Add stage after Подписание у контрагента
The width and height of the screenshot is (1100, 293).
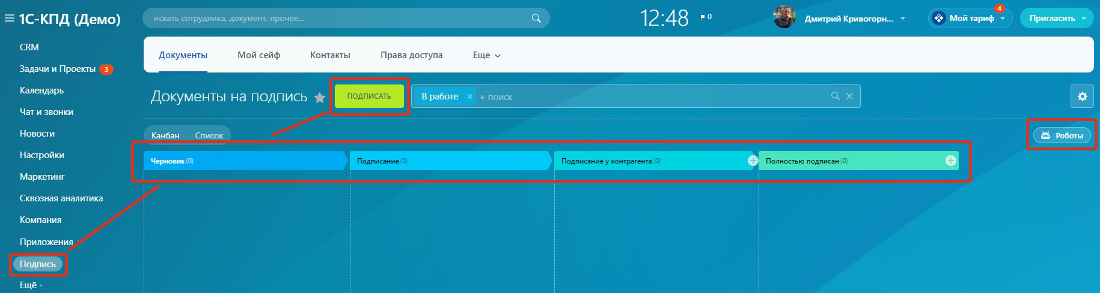click(753, 161)
